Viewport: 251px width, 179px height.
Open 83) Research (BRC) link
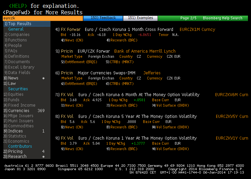122,127
